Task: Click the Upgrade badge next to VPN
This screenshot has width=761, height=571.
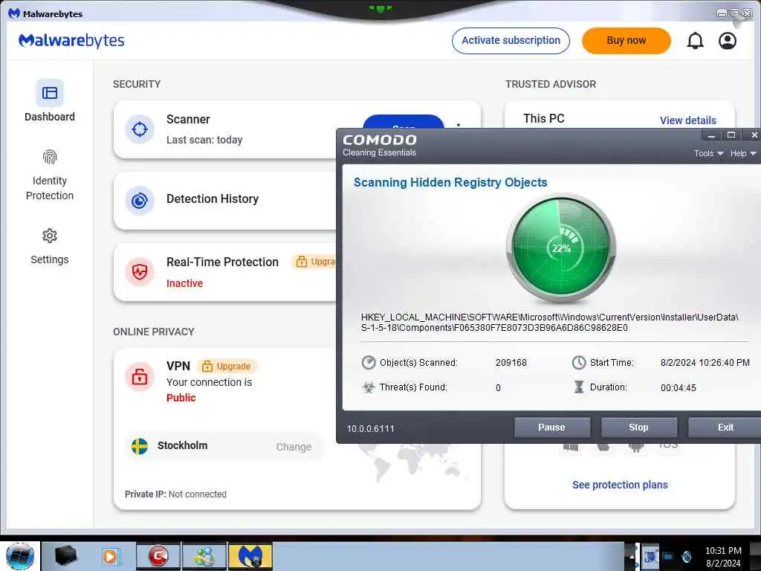Action: [x=227, y=366]
